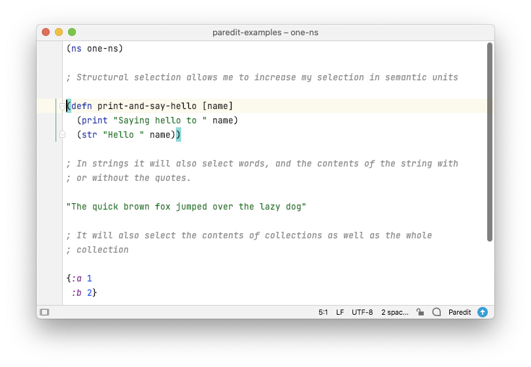Click the blue update arrow icon
The image size is (531, 367).
(x=482, y=312)
